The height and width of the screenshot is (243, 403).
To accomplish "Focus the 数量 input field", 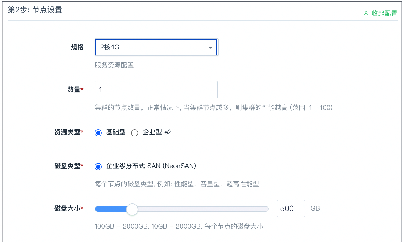I will pos(156,90).
